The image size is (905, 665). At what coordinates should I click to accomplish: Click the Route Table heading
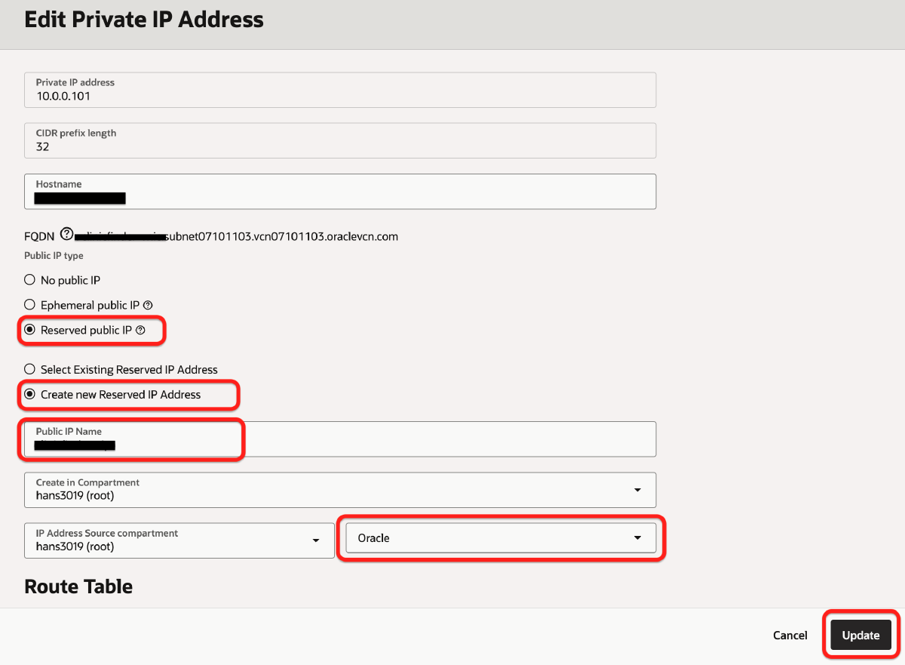click(78, 586)
